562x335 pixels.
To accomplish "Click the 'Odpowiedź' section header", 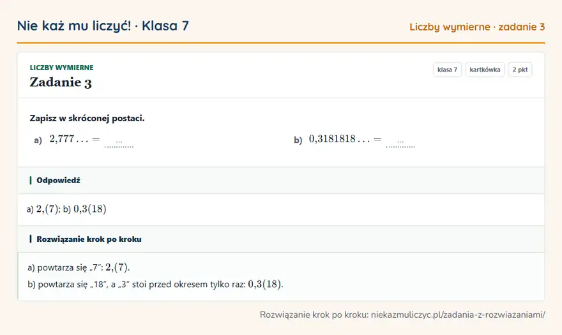I will pyautogui.click(x=58, y=180).
